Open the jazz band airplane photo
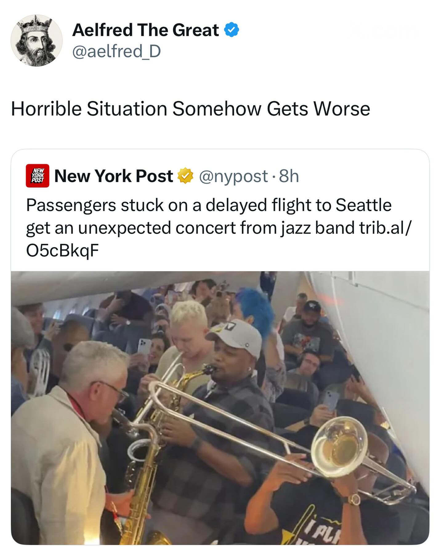The width and height of the screenshot is (440, 559). pyautogui.click(x=220, y=408)
